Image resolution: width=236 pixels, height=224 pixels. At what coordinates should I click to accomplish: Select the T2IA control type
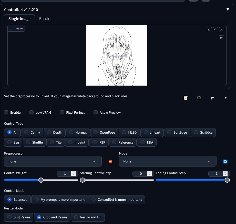(147, 142)
